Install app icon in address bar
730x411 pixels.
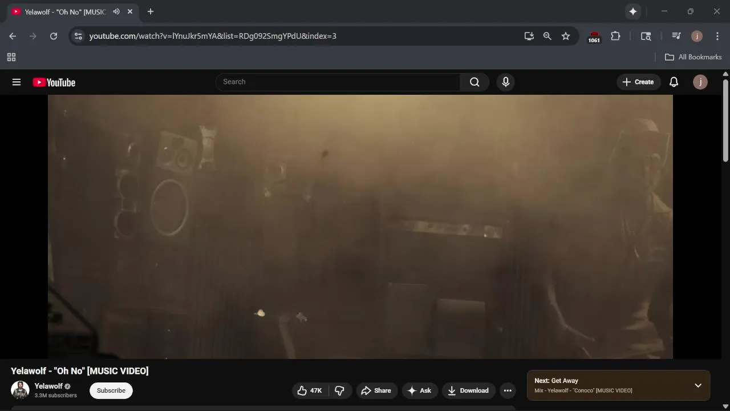(x=529, y=36)
